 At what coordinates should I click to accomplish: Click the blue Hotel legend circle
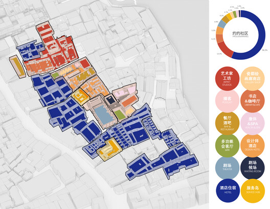(x=228, y=191)
